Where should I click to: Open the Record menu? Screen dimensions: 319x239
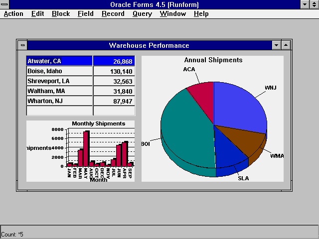click(113, 13)
